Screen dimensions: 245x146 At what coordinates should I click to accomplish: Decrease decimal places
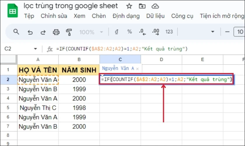(142, 32)
